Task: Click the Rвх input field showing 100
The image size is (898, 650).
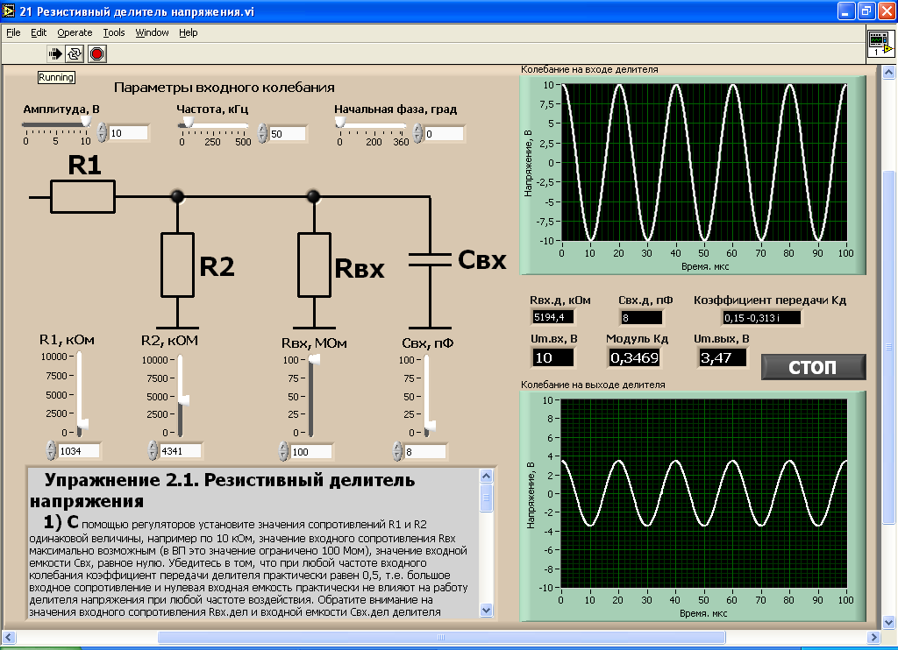Action: coord(311,451)
